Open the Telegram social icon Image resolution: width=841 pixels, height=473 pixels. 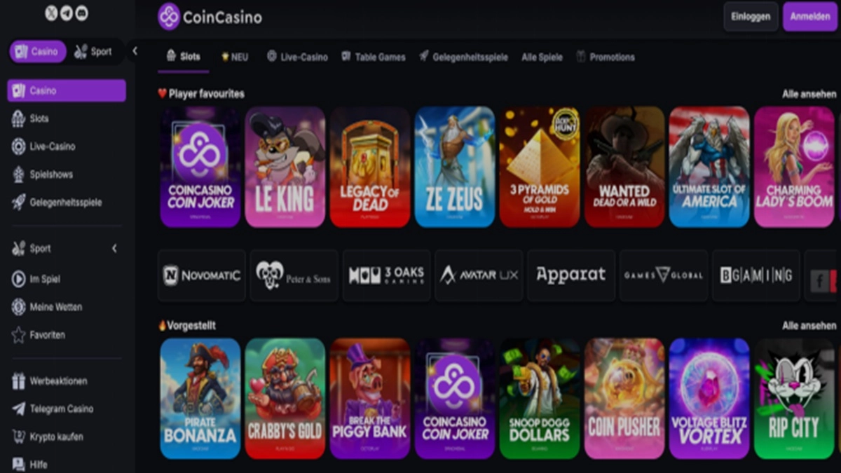pyautogui.click(x=67, y=13)
